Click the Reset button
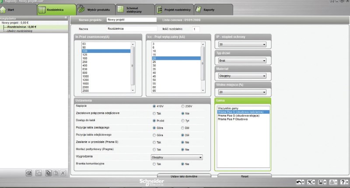 245,176
